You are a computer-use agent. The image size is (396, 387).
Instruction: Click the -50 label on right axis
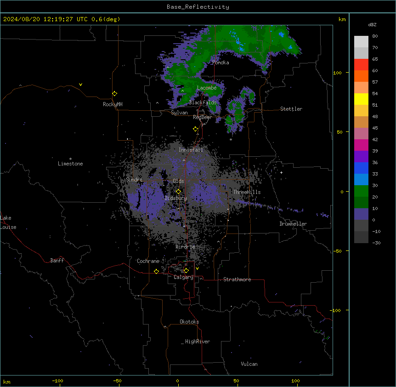[x=337, y=251]
